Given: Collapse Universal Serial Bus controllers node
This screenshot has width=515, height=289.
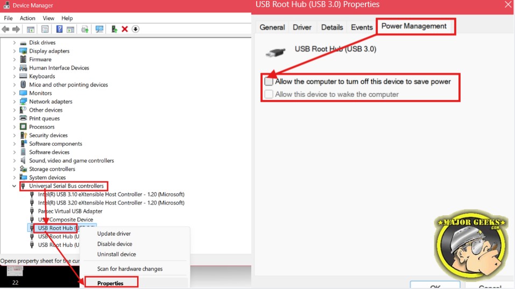Looking at the screenshot, I should tap(14, 186).
